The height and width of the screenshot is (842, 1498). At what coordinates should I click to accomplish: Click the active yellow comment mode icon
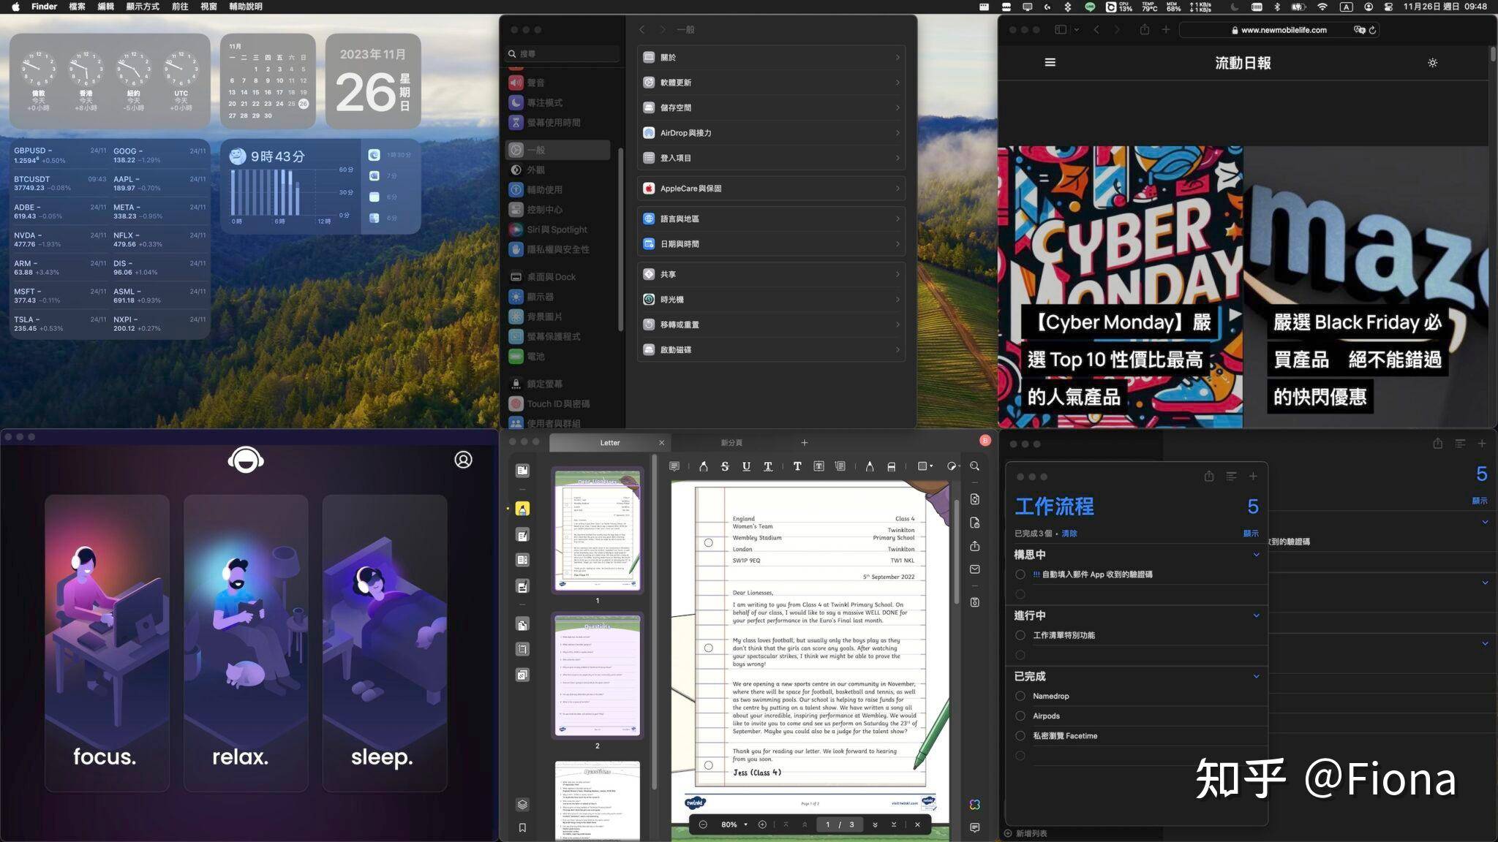click(522, 509)
